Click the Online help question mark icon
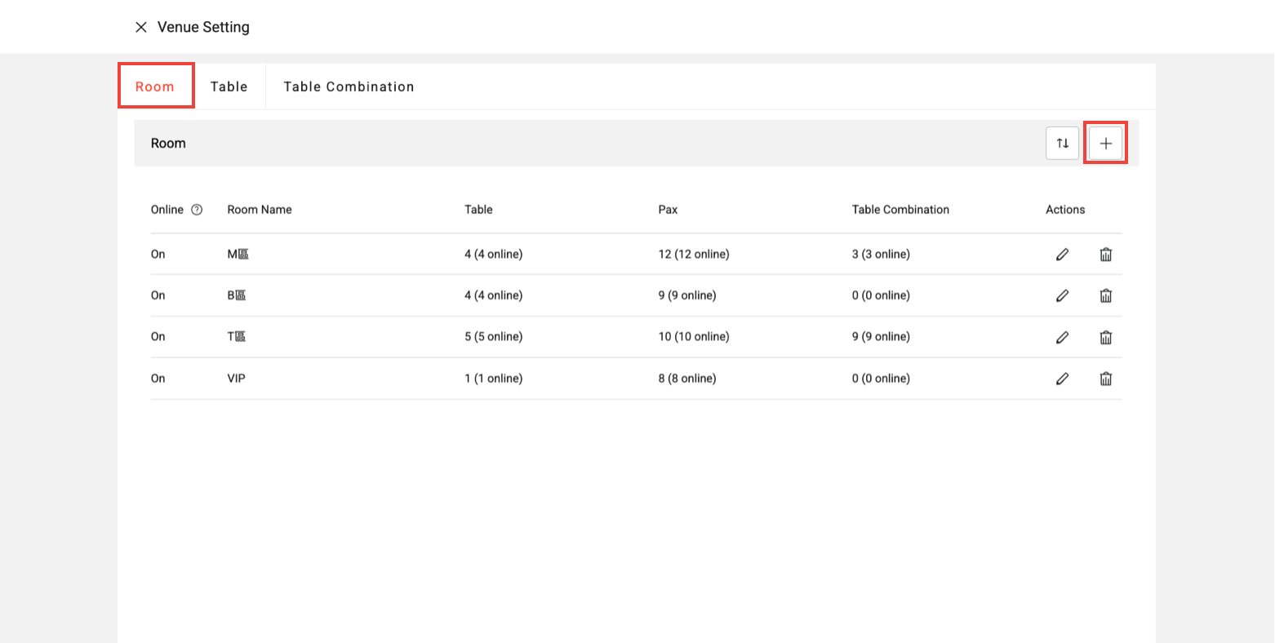The height and width of the screenshot is (643, 1275). pos(197,210)
